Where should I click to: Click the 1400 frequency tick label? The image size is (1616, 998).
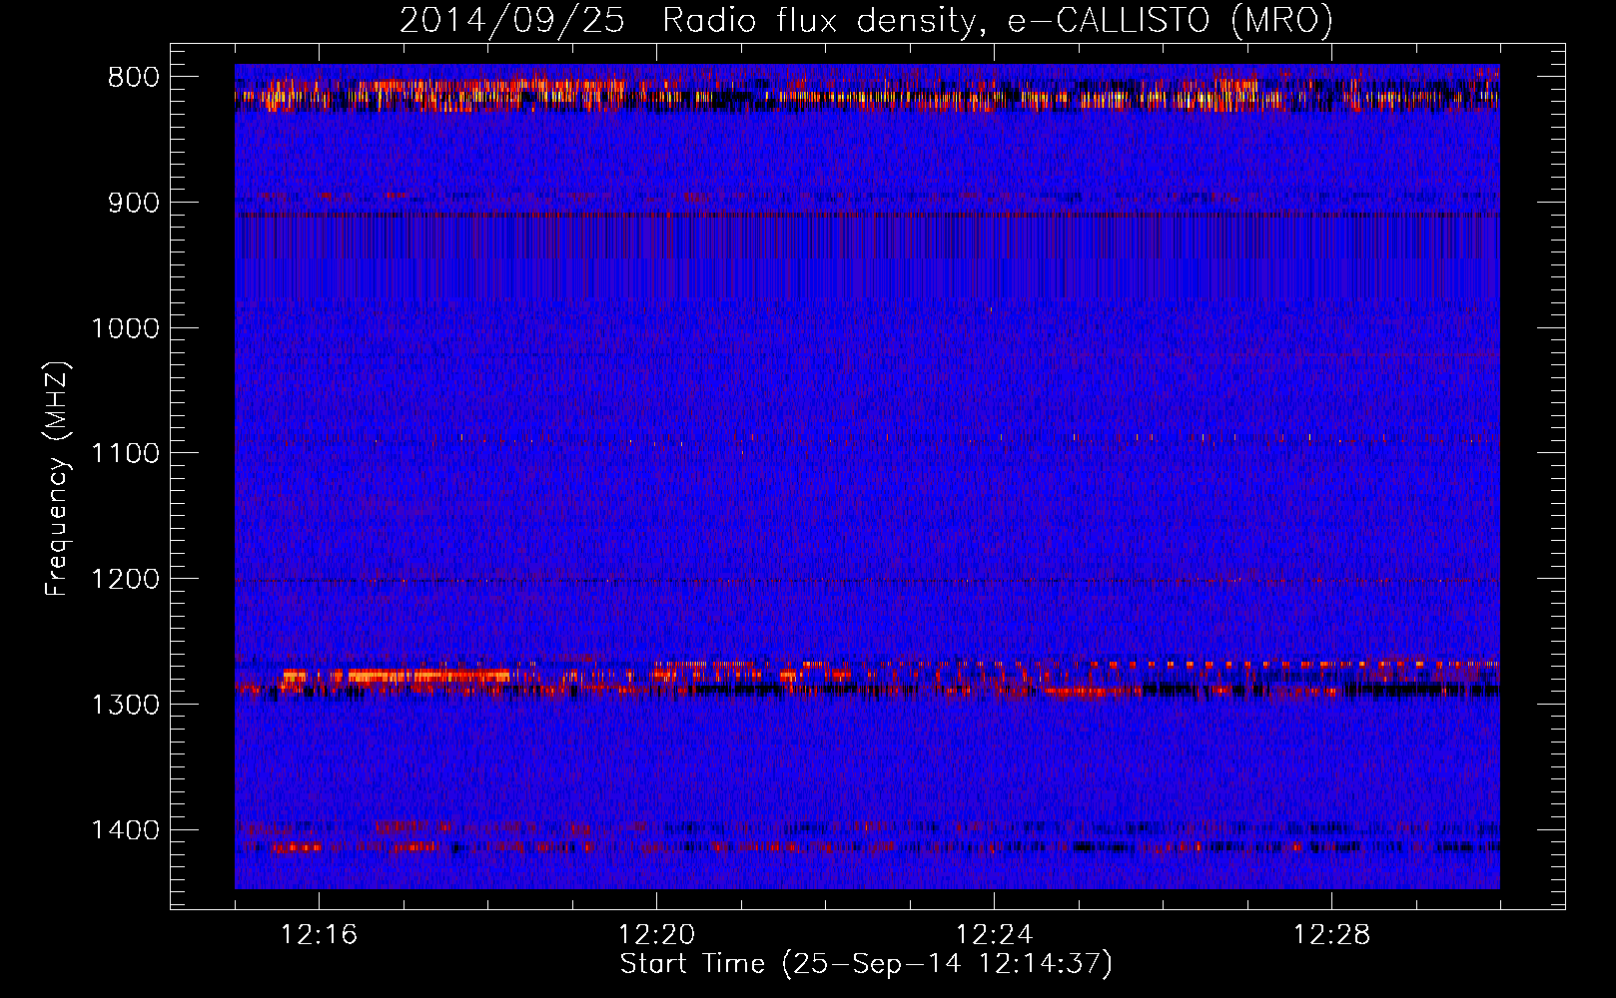click(x=125, y=830)
